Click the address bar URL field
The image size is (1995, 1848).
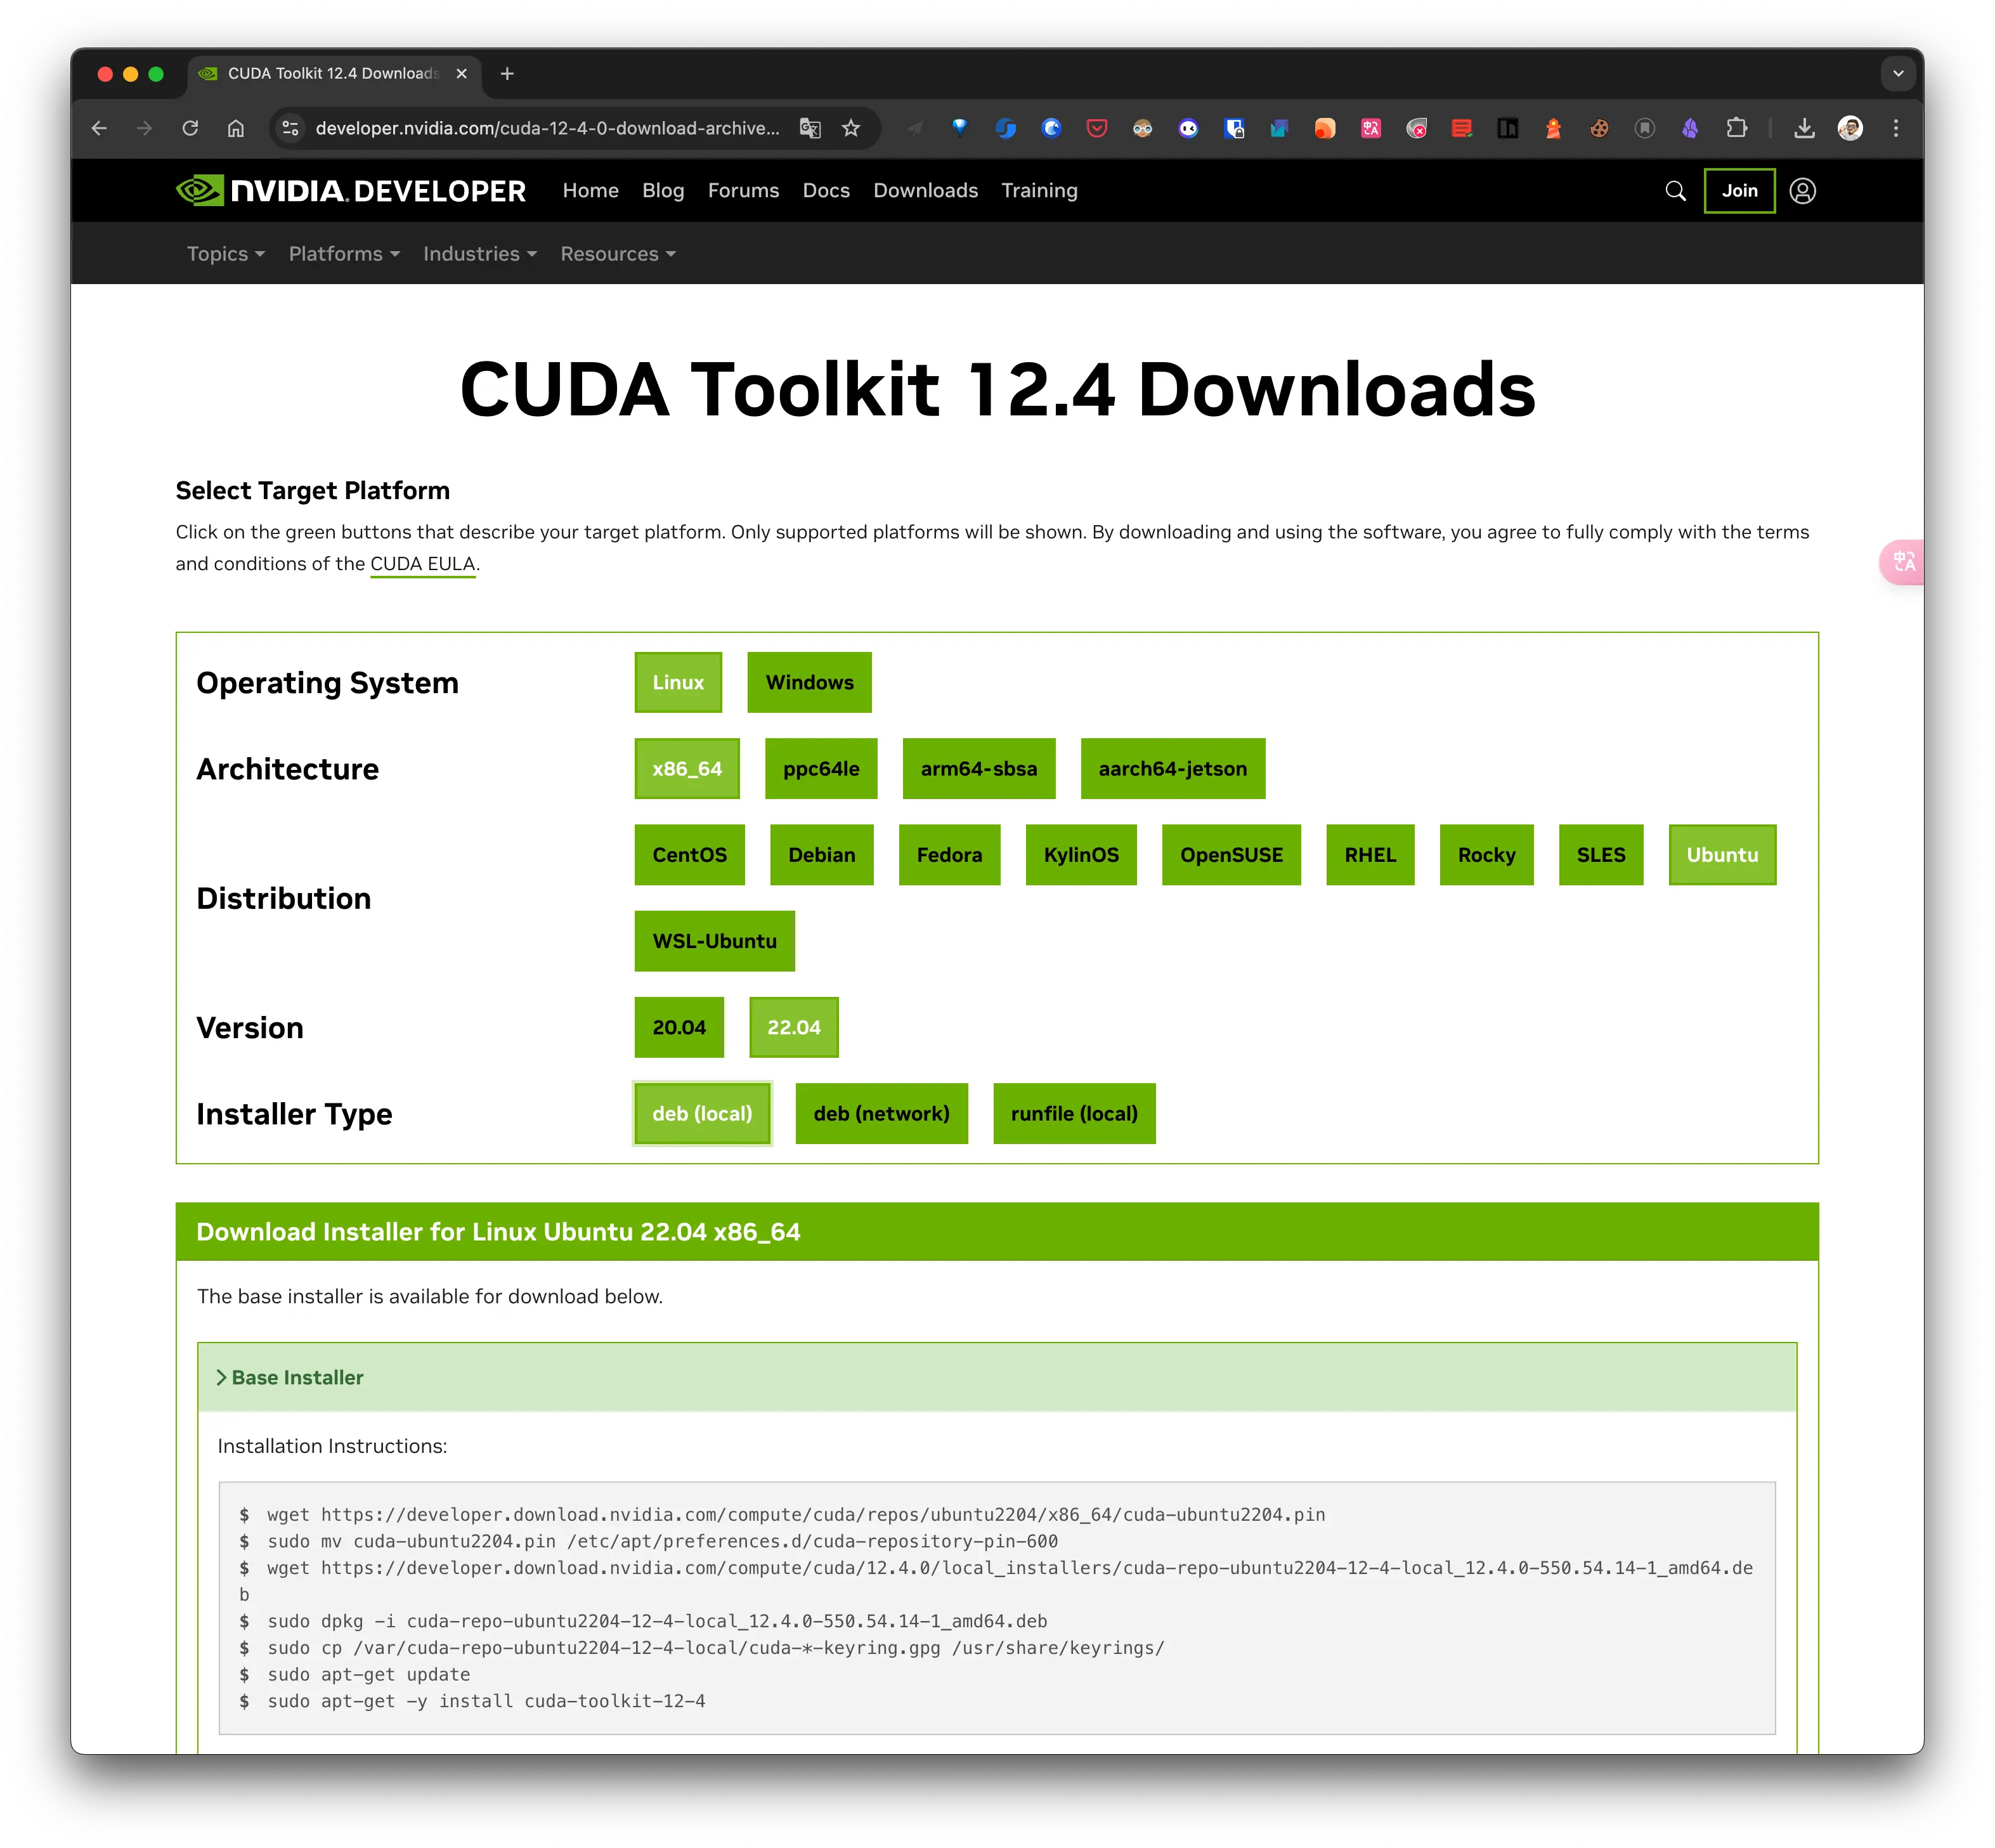pyautogui.click(x=546, y=128)
